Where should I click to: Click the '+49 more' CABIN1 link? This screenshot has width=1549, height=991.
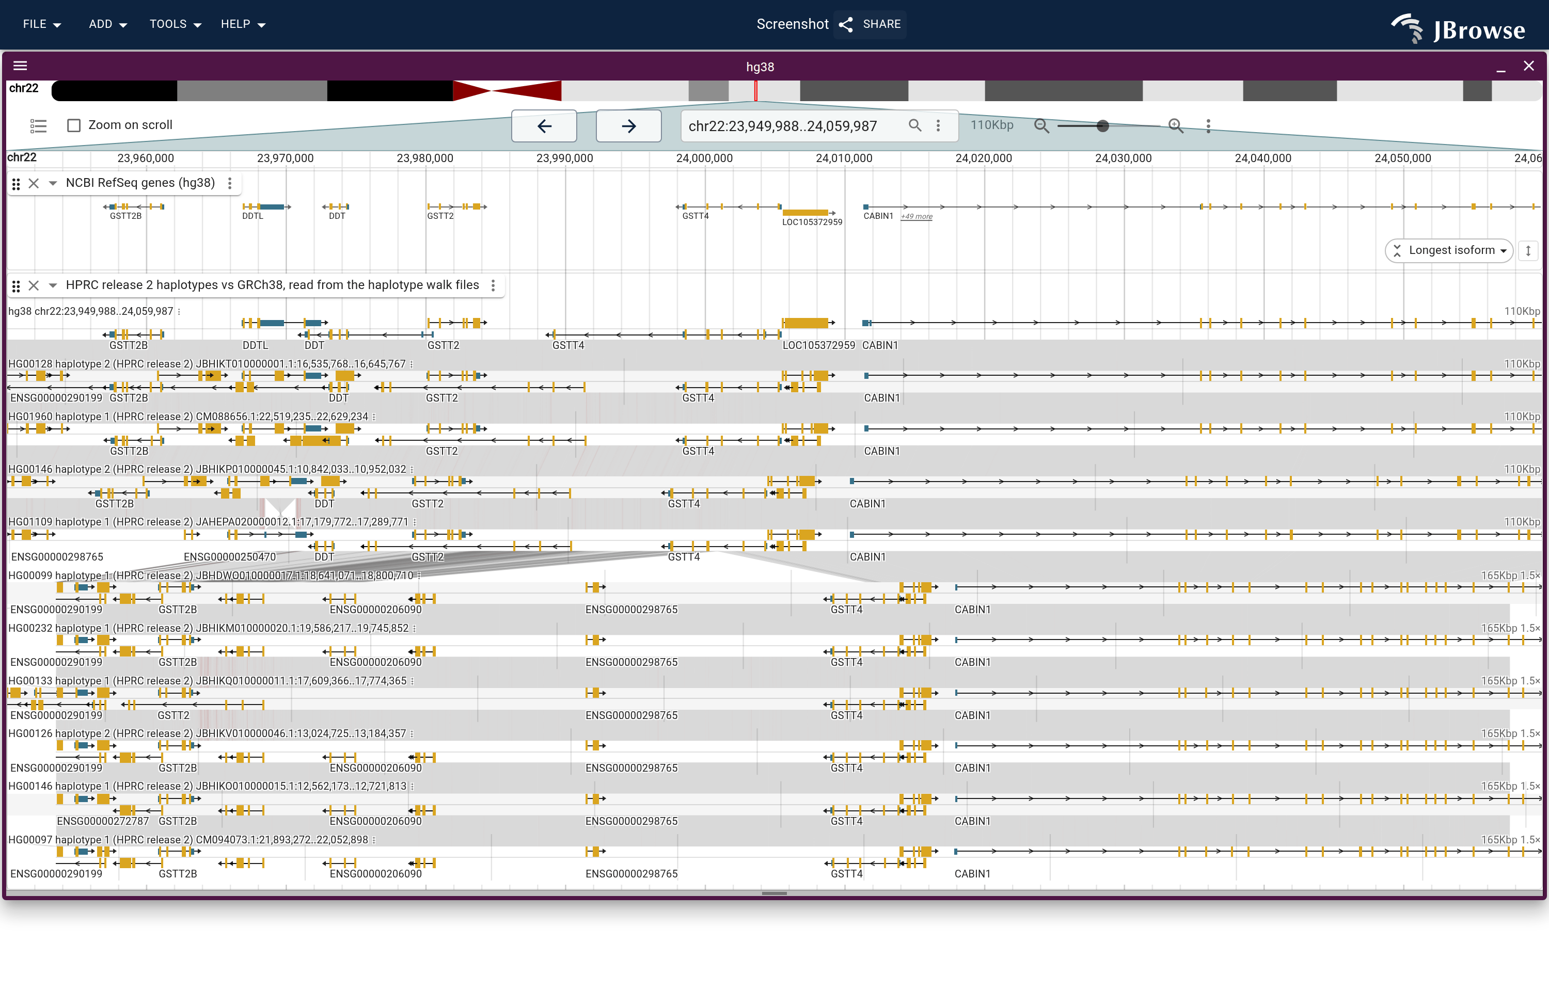pyautogui.click(x=916, y=216)
